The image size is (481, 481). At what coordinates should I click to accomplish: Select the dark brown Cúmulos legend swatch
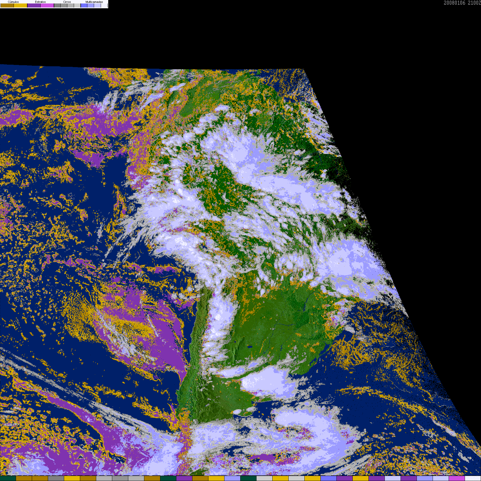pos(7,5)
